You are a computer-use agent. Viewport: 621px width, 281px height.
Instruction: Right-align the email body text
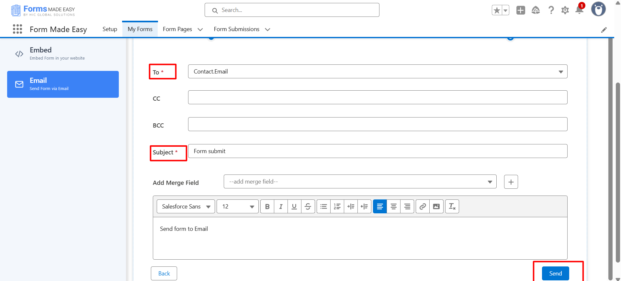pos(407,207)
